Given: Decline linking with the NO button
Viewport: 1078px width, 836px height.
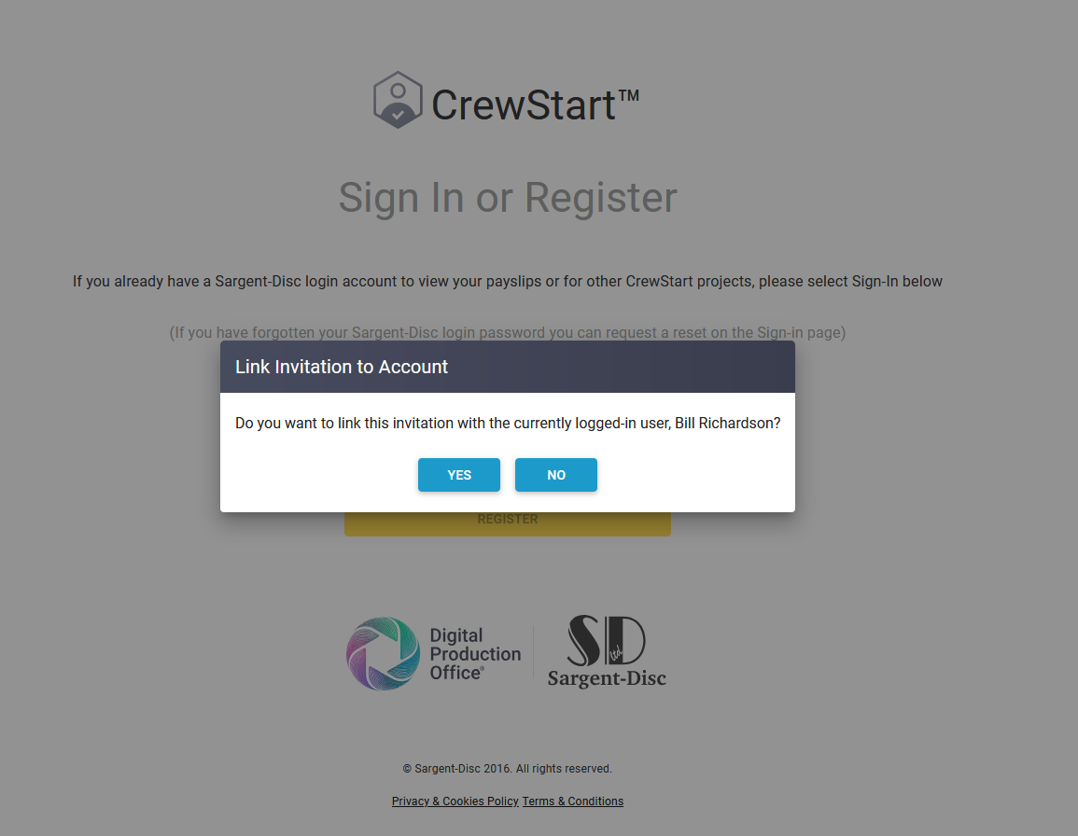Looking at the screenshot, I should coord(556,475).
